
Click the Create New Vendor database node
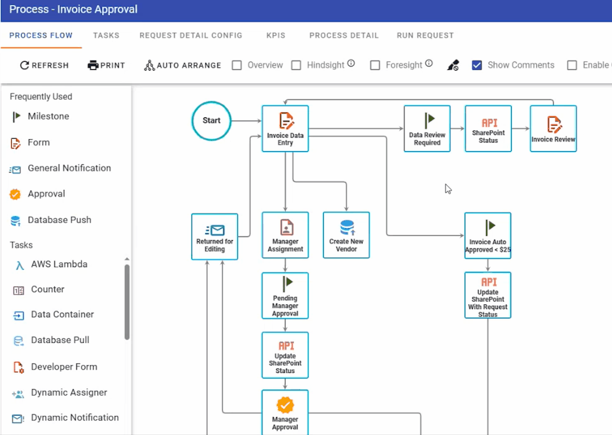[x=346, y=235]
